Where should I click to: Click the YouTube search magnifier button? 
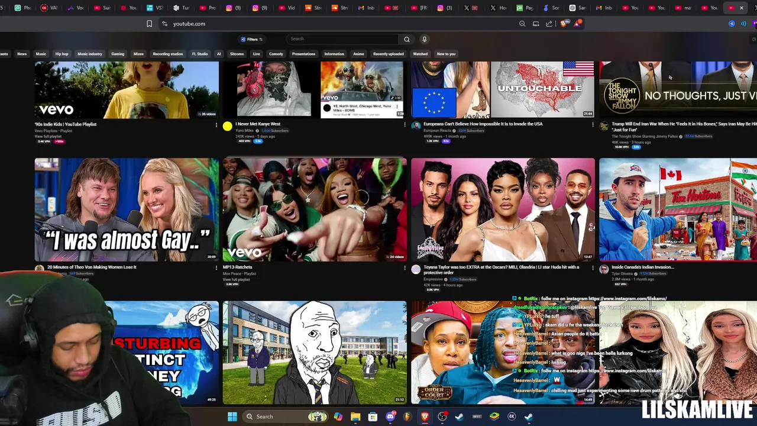coord(406,39)
